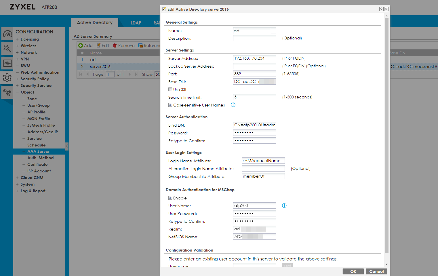Collapse the Object tree section
This screenshot has height=276, width=438.
(x=17, y=92)
